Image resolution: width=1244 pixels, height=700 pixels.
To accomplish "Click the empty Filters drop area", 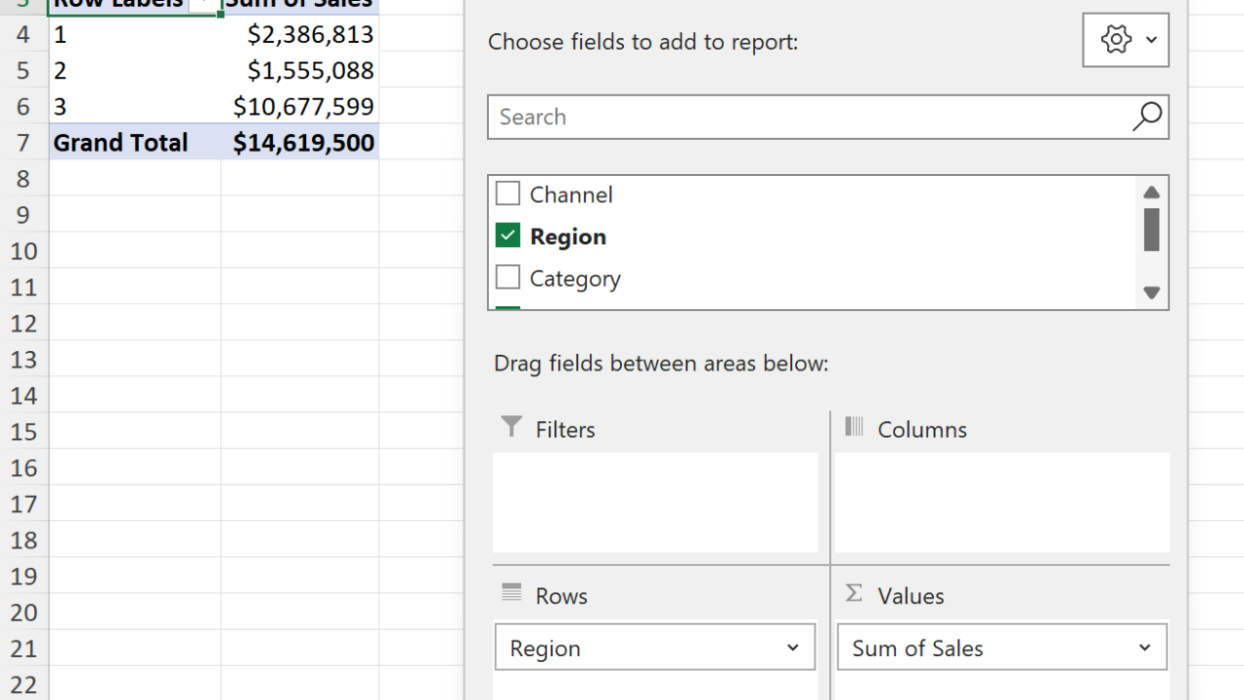I will (x=655, y=502).
